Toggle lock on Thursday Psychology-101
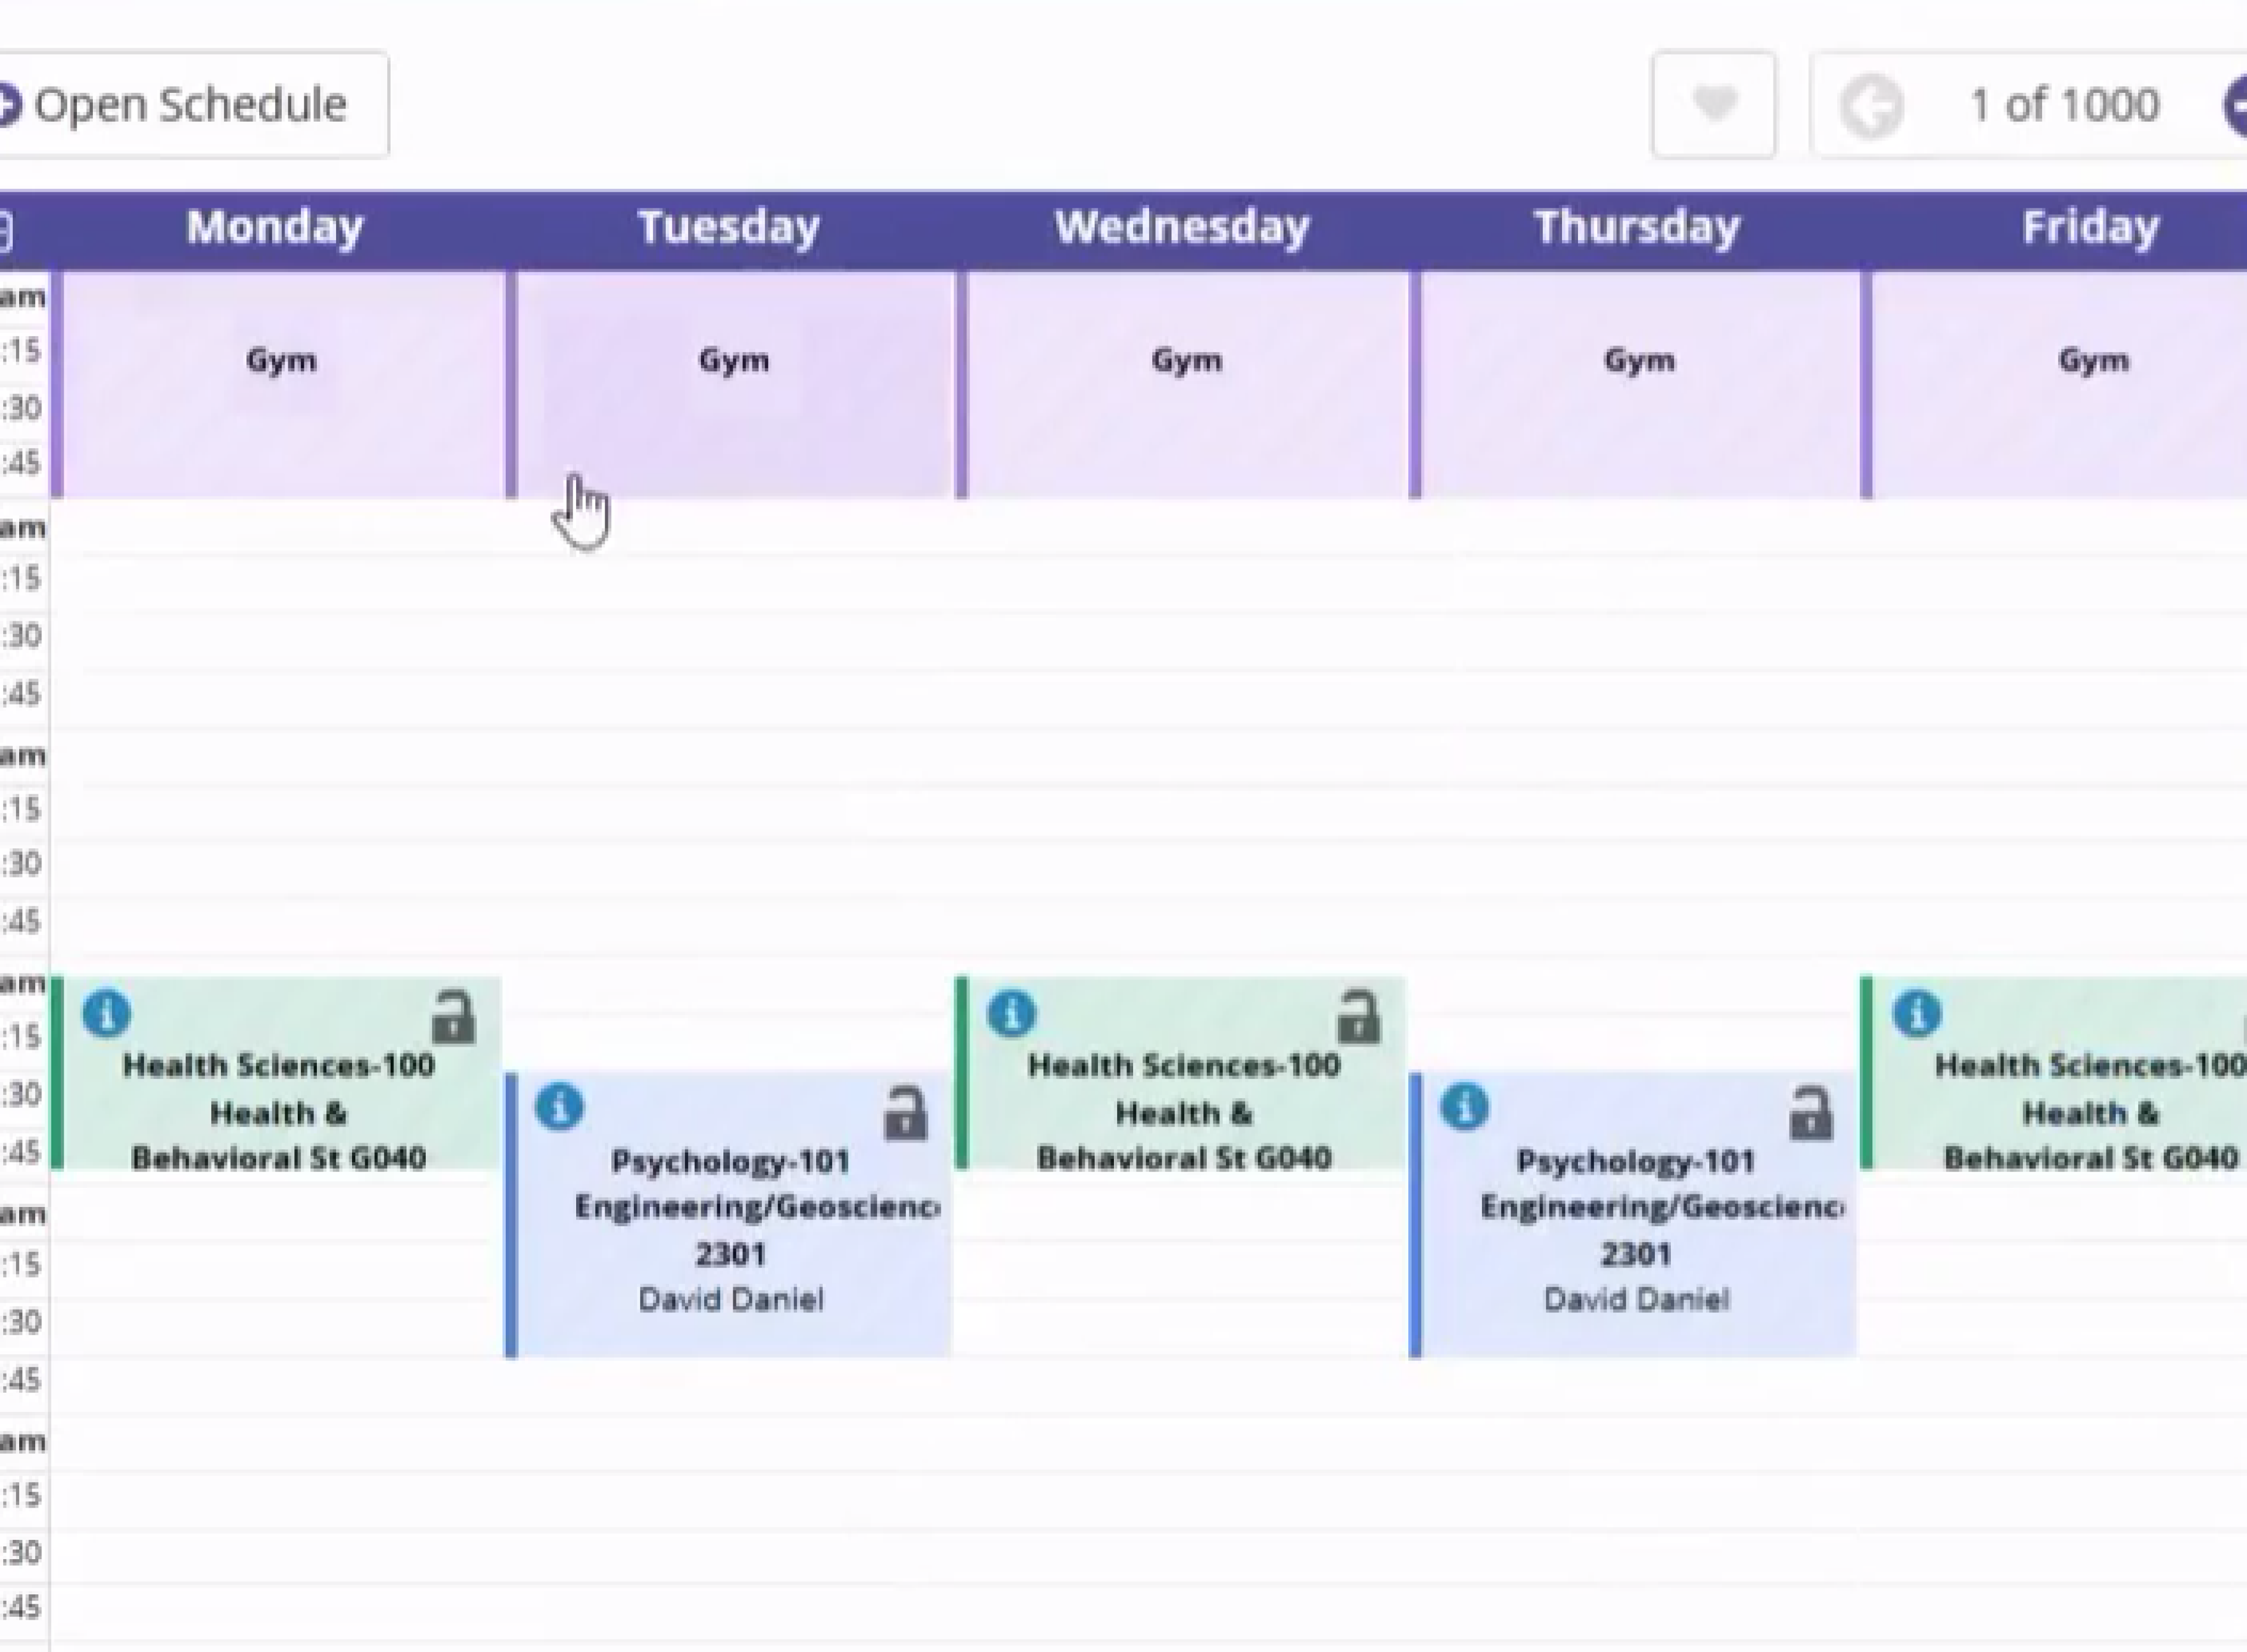This screenshot has width=2247, height=1652. click(1811, 1112)
